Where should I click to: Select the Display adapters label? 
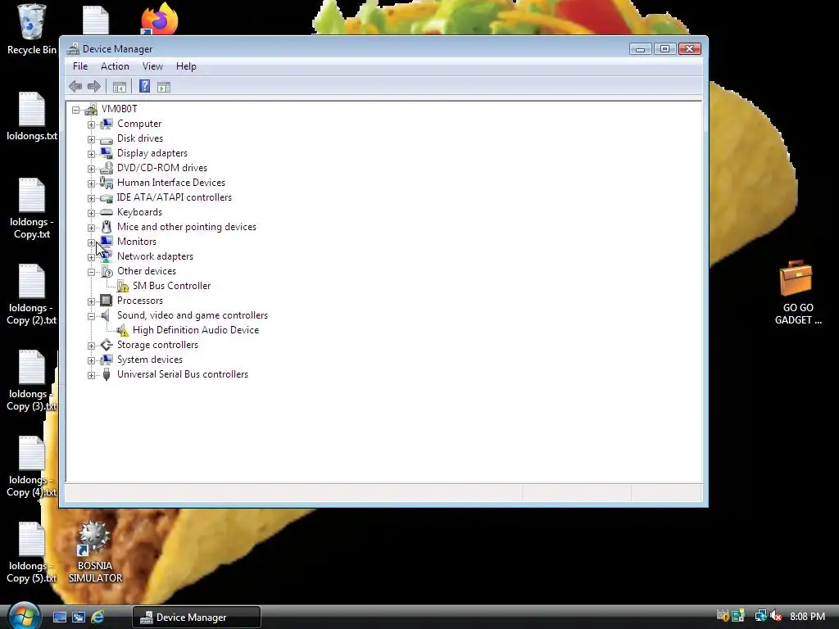pos(152,153)
